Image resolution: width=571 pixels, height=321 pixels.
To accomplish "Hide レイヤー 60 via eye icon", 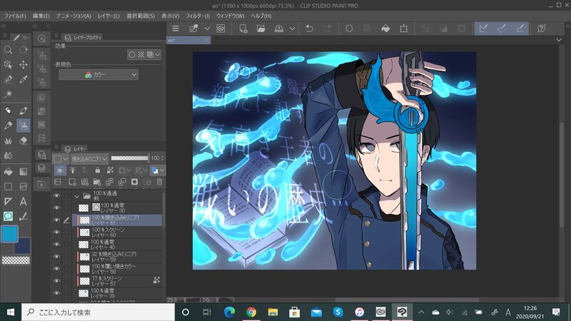I will pos(56,233).
